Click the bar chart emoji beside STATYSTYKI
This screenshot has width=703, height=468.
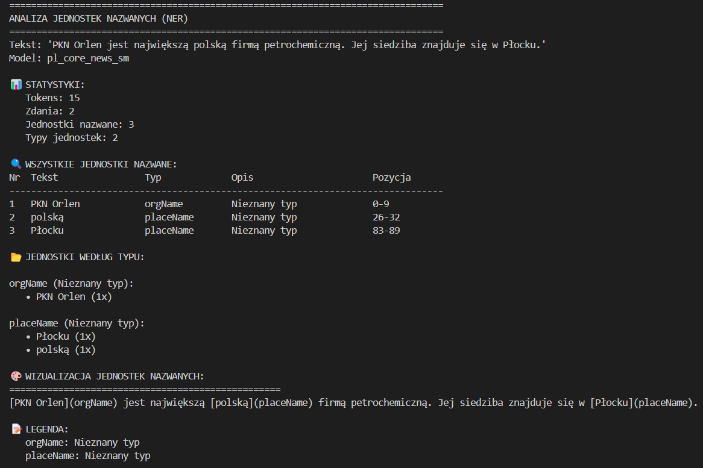pyautogui.click(x=16, y=85)
